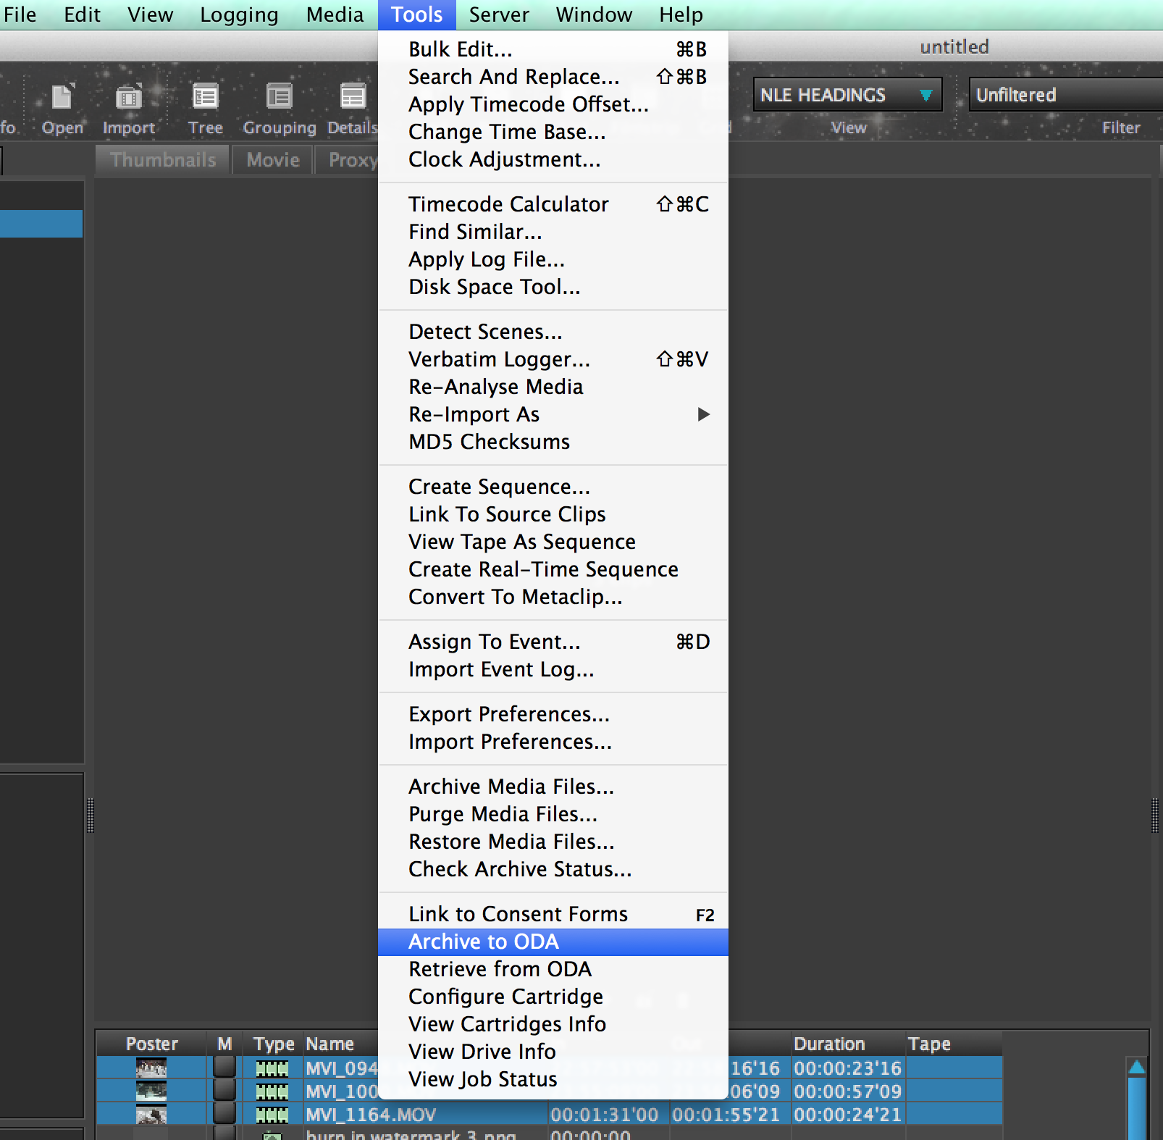Toggle the M checkbox in the first clip row
Image resolution: width=1163 pixels, height=1140 pixels.
pos(224,1067)
